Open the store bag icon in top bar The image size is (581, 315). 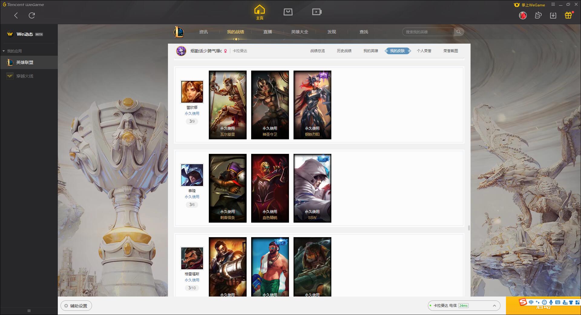coord(288,12)
